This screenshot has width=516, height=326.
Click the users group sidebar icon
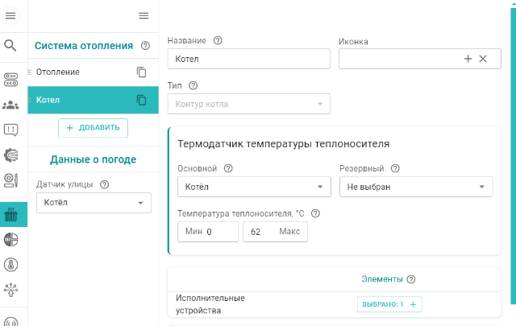pyautogui.click(x=10, y=105)
